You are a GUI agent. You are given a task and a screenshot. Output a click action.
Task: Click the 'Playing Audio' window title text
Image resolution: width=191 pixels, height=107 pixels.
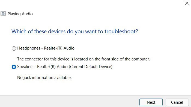20,14
